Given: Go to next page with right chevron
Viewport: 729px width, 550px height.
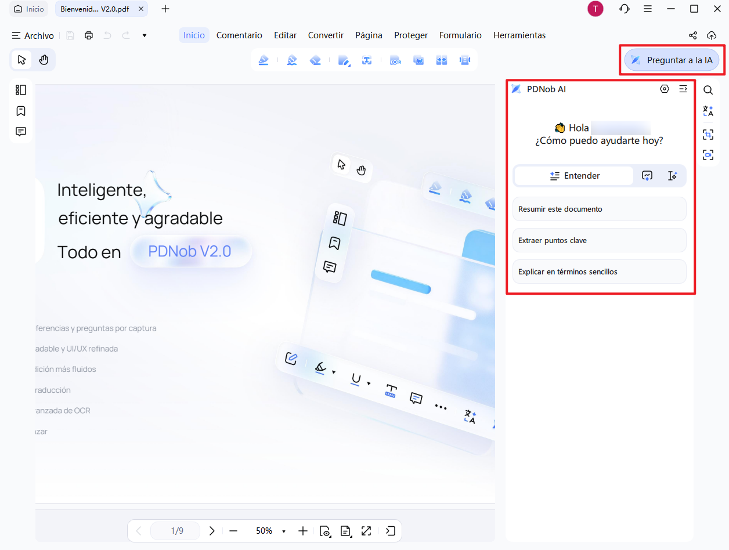Looking at the screenshot, I should tap(212, 531).
